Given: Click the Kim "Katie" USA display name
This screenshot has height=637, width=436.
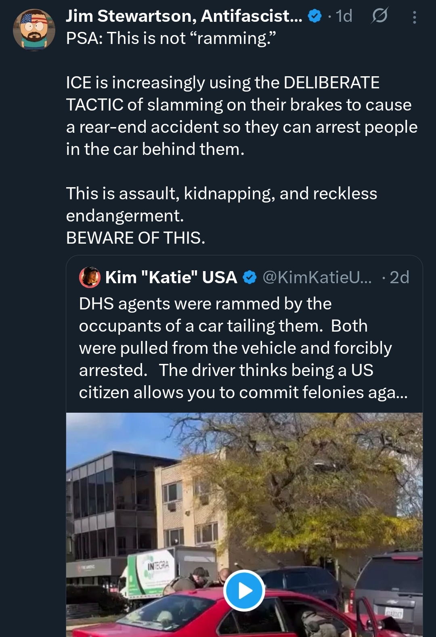Looking at the screenshot, I should click(x=171, y=277).
